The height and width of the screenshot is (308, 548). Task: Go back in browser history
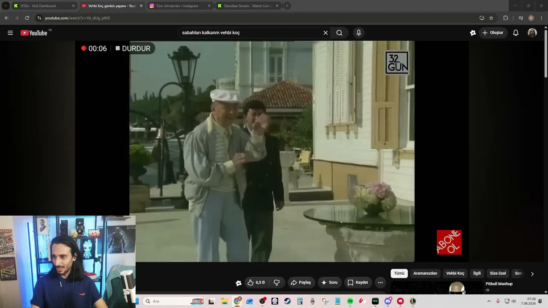click(6, 18)
